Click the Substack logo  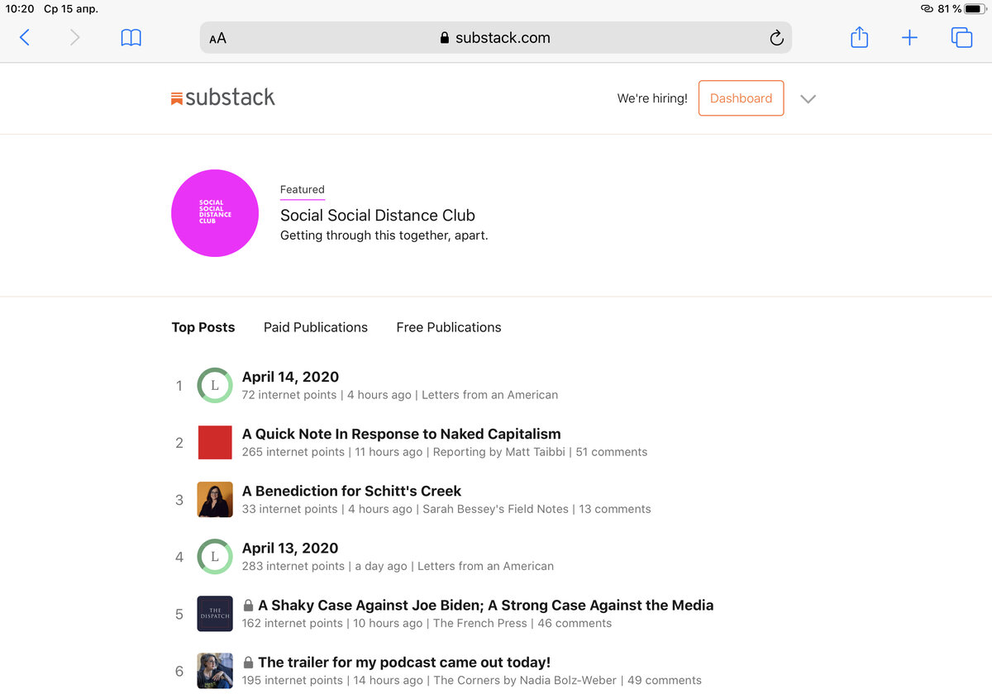coord(222,97)
